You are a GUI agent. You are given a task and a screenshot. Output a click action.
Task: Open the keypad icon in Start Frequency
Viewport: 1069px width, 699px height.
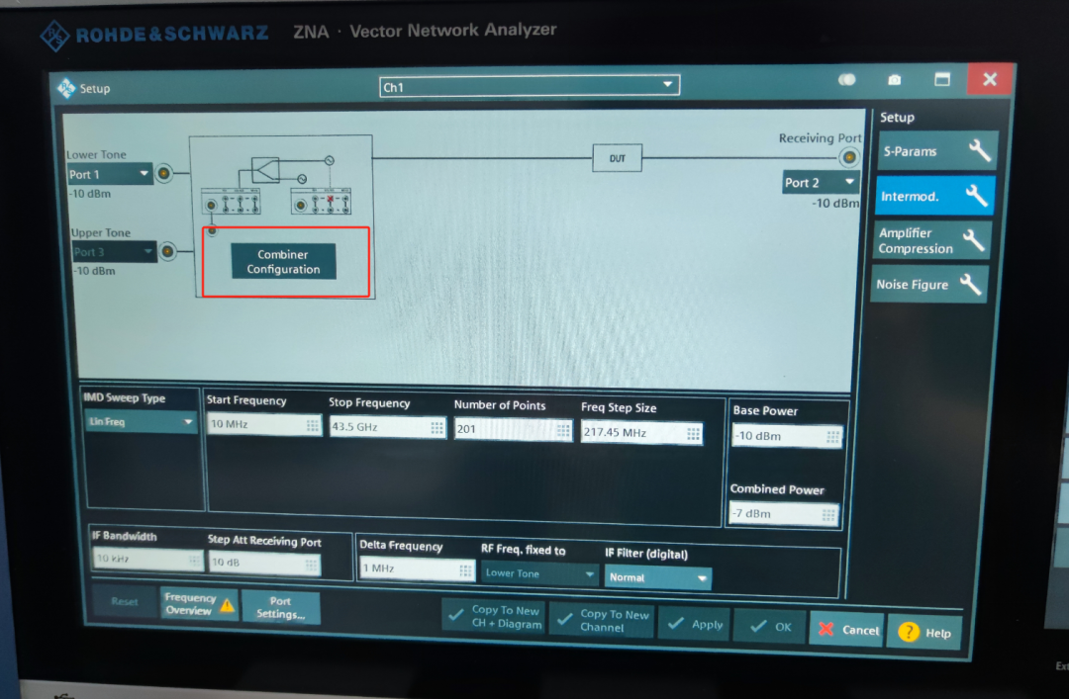[312, 425]
